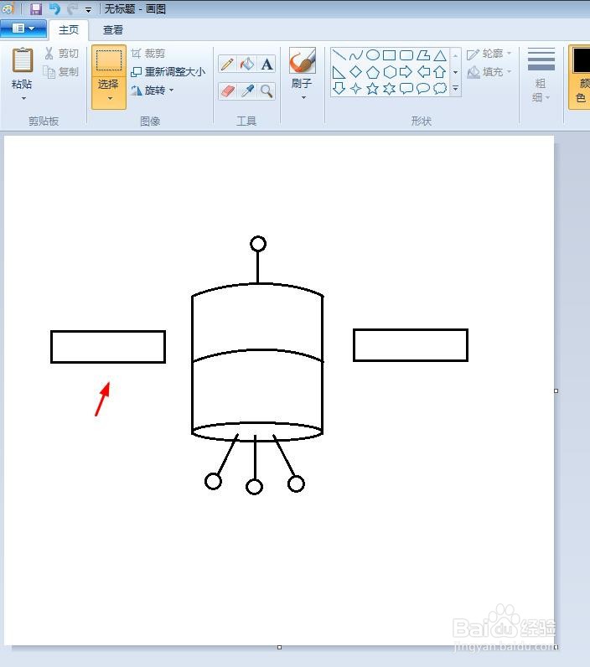Screen dimensions: 590x667
Task: Select the Pencil tool
Action: click(x=227, y=65)
